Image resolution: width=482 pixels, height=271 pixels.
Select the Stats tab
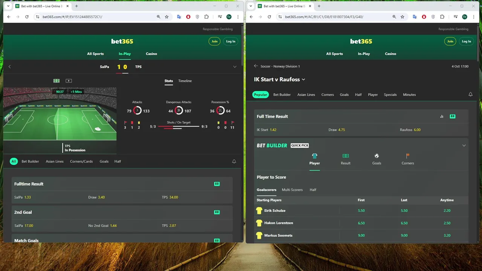pos(169,81)
